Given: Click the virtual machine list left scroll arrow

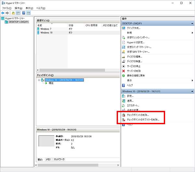Looking at the screenshot, I should 38,70.
